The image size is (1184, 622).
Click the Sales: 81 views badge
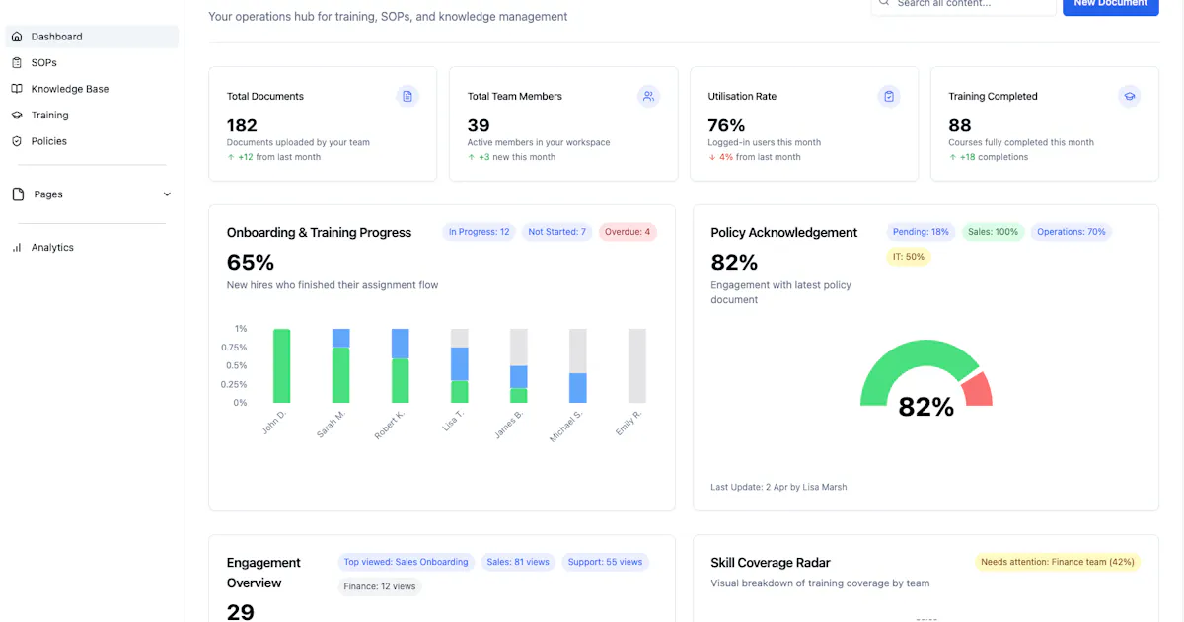click(518, 562)
